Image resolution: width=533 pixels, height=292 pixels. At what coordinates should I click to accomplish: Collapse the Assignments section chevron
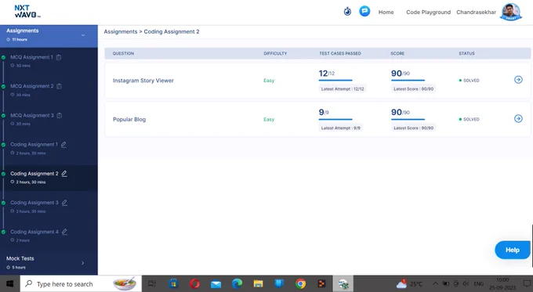pyautogui.click(x=83, y=35)
